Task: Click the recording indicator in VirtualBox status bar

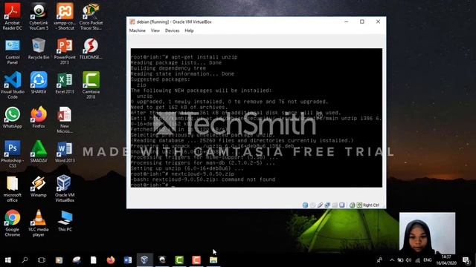Action: [x=352, y=205]
